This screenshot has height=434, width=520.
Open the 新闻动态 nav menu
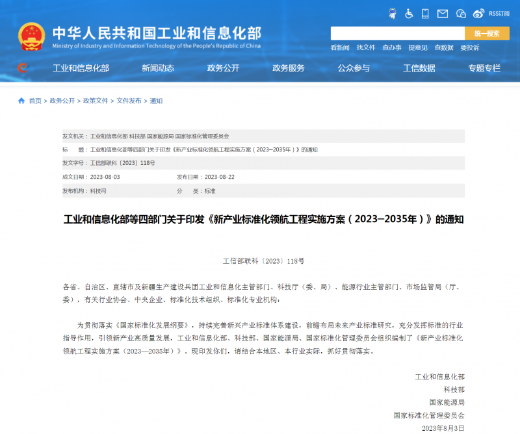pos(158,68)
